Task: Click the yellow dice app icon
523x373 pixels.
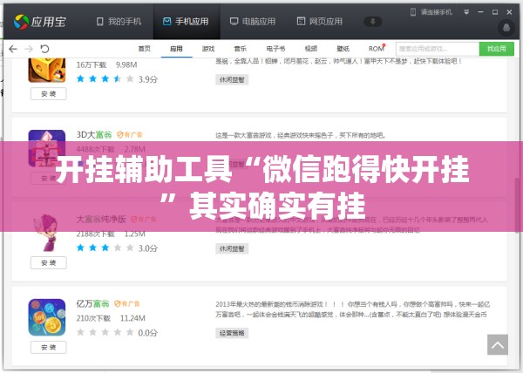Action: 47,70
